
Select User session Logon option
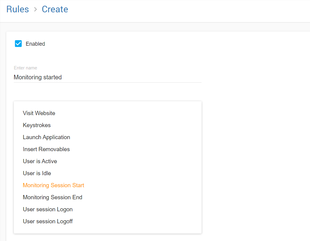tap(47, 209)
